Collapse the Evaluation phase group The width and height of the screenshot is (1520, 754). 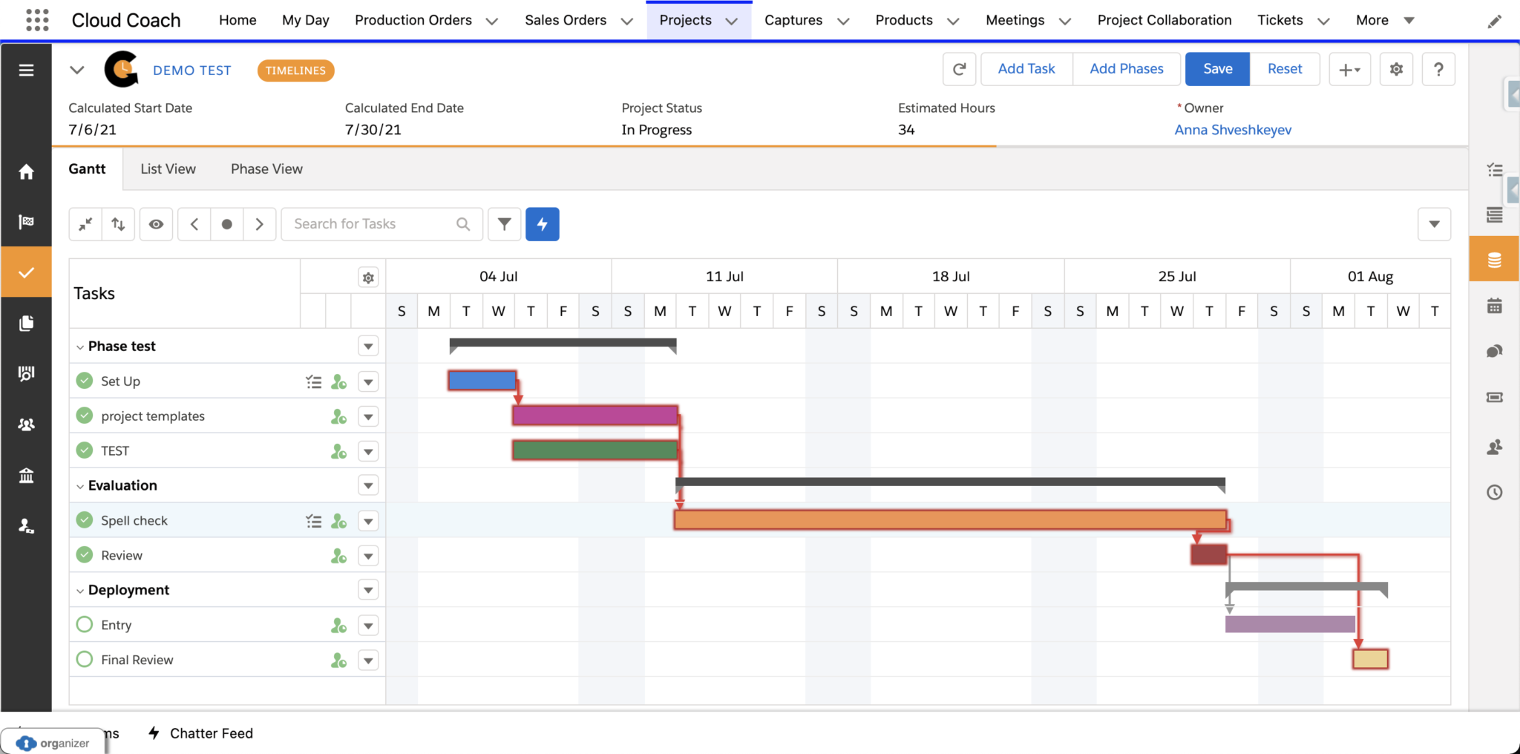pyautogui.click(x=80, y=486)
